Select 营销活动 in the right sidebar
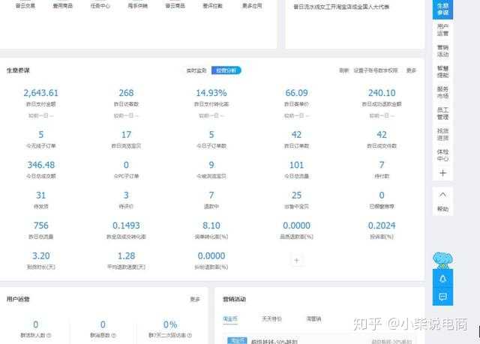480x344 pixels. [x=442, y=51]
